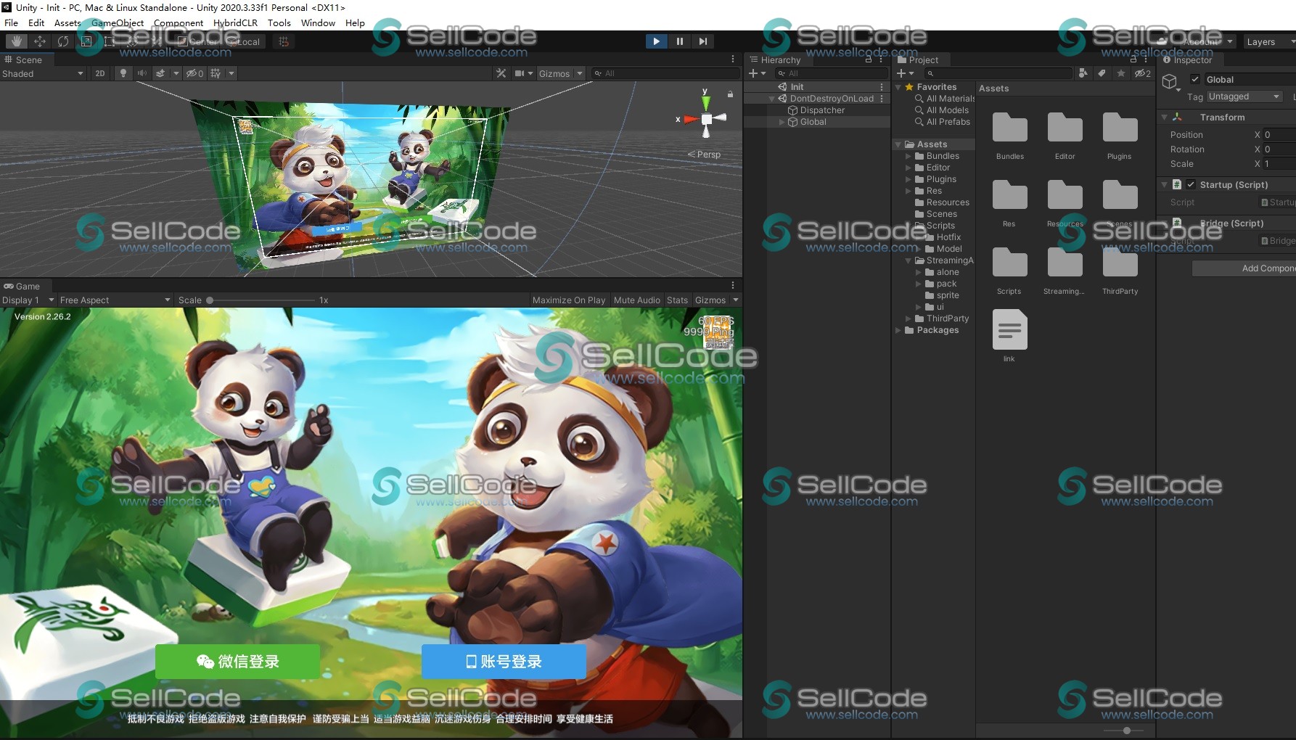
Task: Uncheck the Global object active checkbox
Action: tap(1194, 80)
